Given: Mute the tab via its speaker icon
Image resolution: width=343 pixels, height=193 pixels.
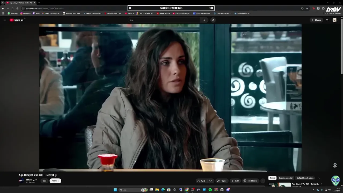Looking at the screenshot, I should pyautogui.click(x=31, y=3).
